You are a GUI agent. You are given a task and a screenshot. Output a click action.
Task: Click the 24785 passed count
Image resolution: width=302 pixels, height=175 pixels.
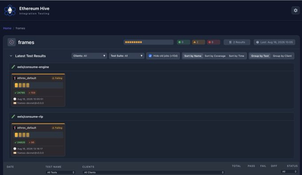(20, 92)
